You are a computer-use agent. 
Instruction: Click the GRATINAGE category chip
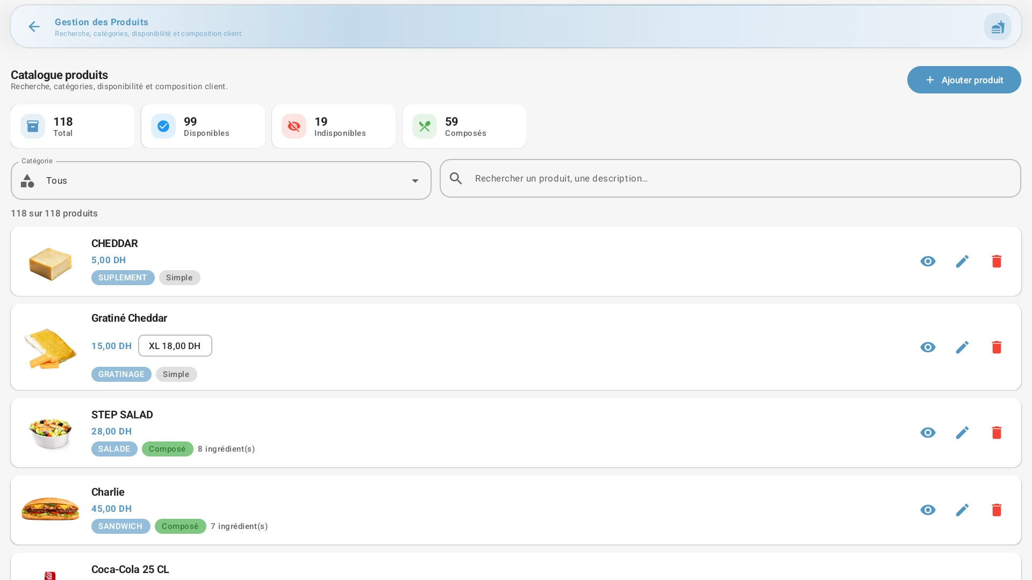(121, 374)
